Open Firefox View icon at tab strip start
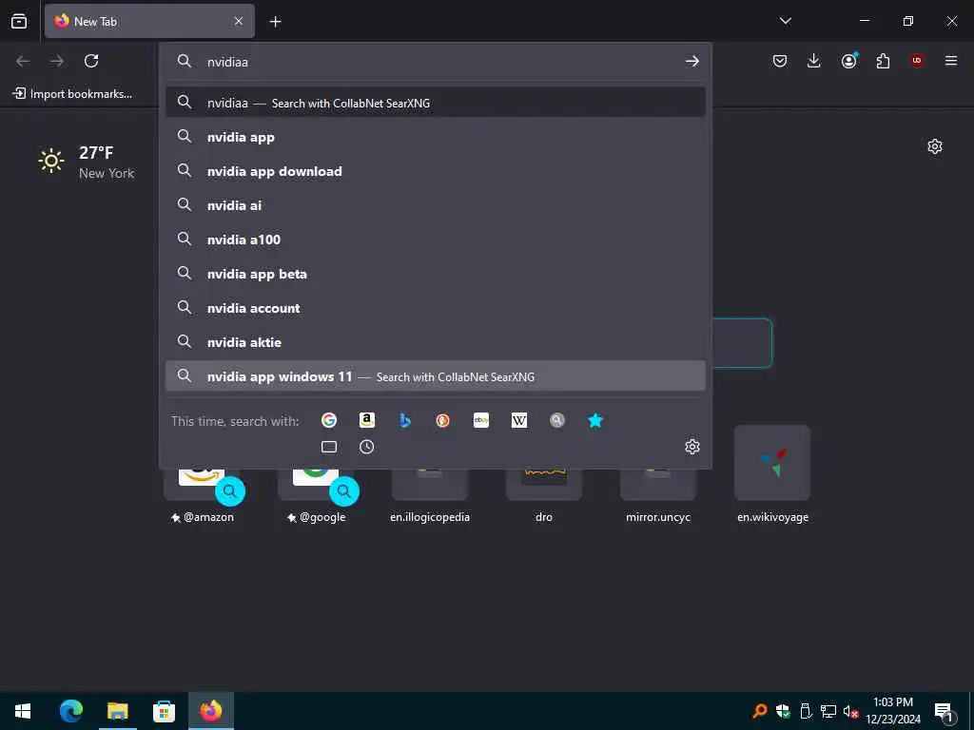 pyautogui.click(x=19, y=21)
